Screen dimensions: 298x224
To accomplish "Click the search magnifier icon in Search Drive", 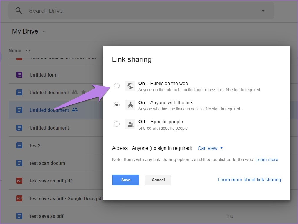I will coord(18,10).
